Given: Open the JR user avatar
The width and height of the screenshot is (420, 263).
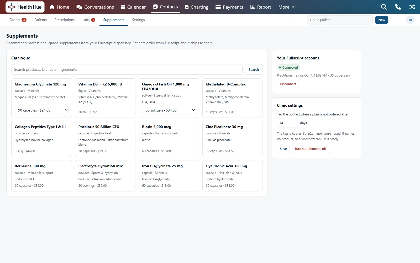Looking at the screenshot, I should click(x=410, y=20).
